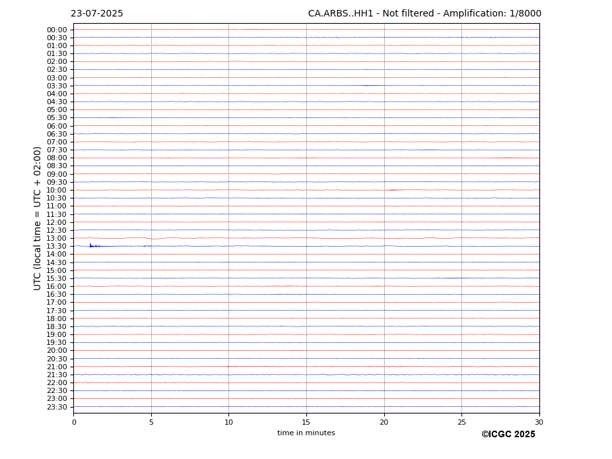Click the 21:30 time row label

(x=57, y=375)
